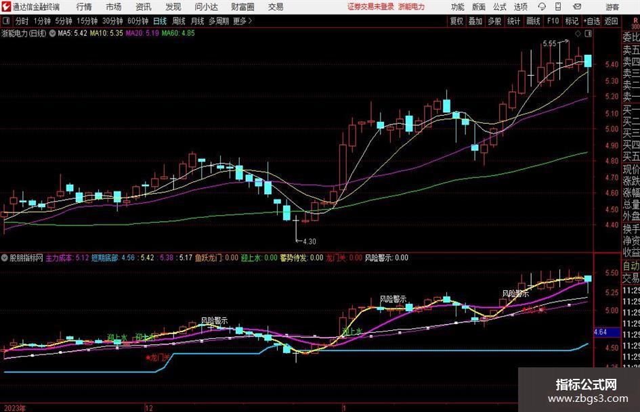Click the 蓄势待发: 0.00 indicator value
This screenshot has height=412, width=640.
(x=301, y=258)
